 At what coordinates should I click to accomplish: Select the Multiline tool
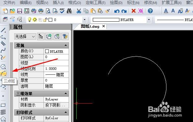[x=3, y=44]
